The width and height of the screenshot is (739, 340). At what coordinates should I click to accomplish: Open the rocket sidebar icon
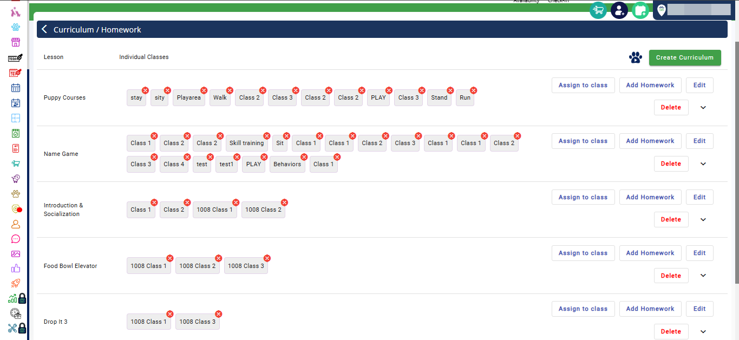[x=16, y=283]
